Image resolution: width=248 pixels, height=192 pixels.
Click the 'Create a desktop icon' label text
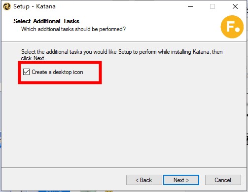57,72
